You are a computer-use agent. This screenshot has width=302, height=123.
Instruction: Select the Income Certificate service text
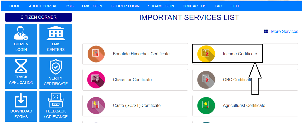point(240,54)
